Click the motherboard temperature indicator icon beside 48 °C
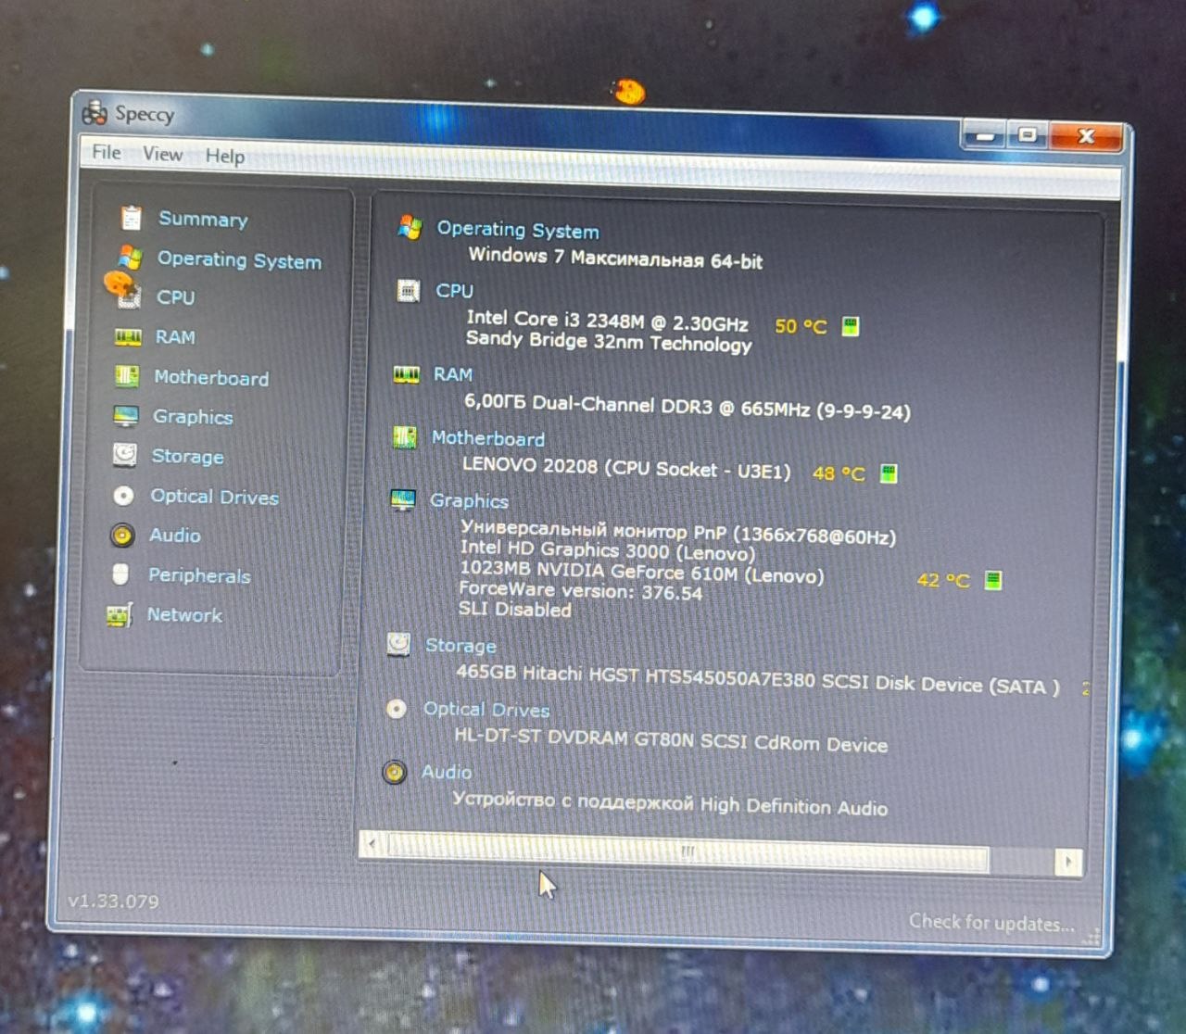This screenshot has height=1034, width=1186. point(889,474)
